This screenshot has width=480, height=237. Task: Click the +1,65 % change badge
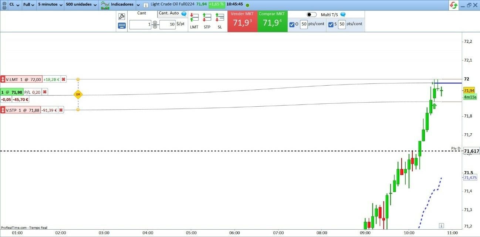pyautogui.click(x=216, y=4)
